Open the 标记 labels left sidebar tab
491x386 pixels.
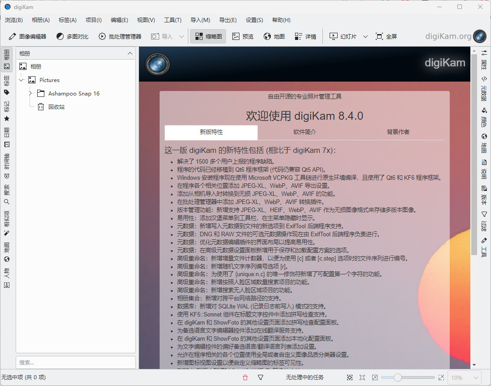tap(7, 111)
